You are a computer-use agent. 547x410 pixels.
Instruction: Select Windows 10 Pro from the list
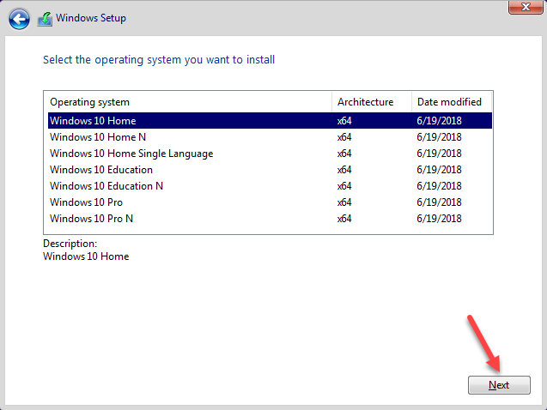coord(86,202)
